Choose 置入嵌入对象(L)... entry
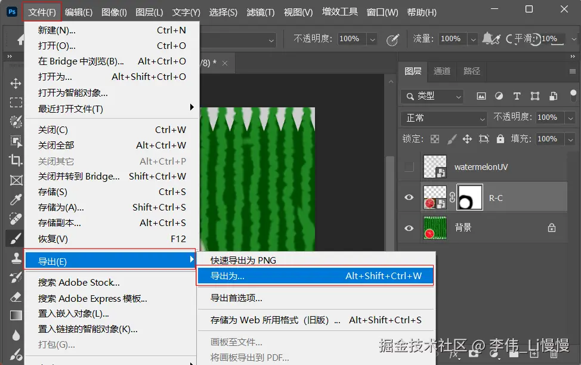The image size is (581, 365). (x=111, y=314)
